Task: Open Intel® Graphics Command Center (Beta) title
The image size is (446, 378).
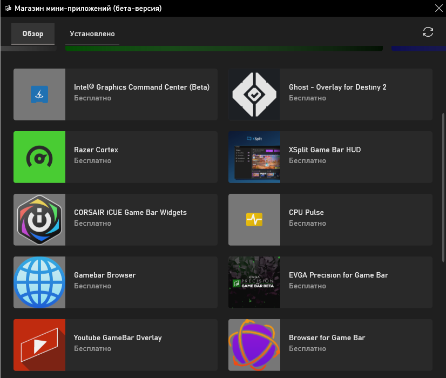Action: tap(141, 87)
